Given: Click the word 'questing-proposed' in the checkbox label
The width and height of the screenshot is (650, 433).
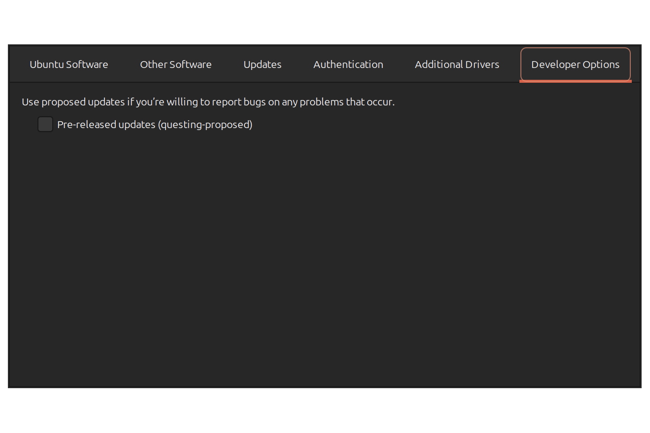Looking at the screenshot, I should [205, 125].
